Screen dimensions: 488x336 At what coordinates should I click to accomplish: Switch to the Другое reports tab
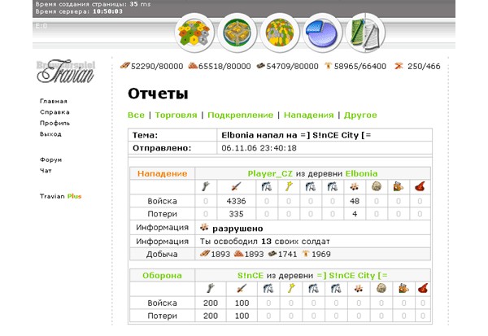click(x=360, y=116)
